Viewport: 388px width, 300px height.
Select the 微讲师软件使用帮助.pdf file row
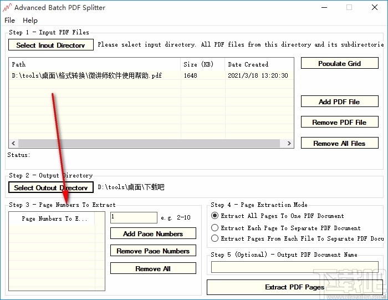[151, 75]
